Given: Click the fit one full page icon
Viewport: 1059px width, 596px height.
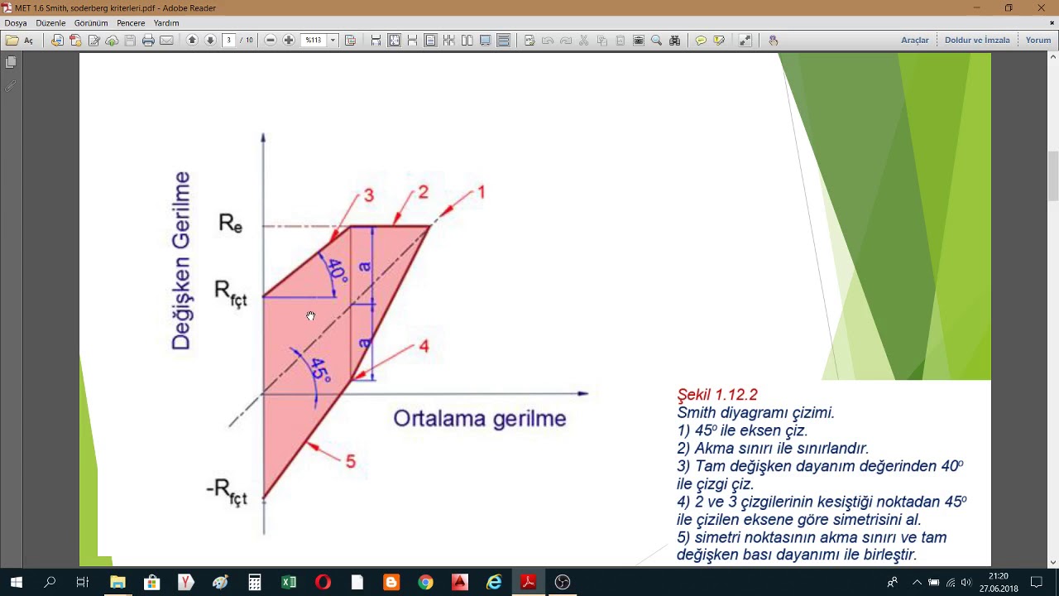Looking at the screenshot, I should pos(394,40).
